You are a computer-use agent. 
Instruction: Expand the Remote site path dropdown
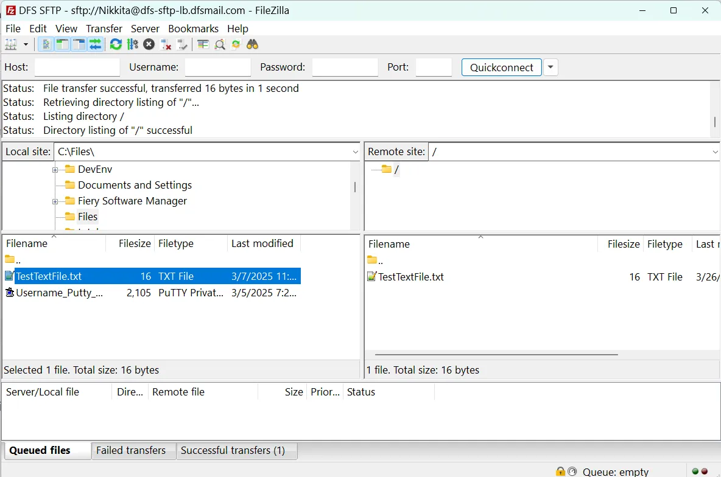coord(715,151)
